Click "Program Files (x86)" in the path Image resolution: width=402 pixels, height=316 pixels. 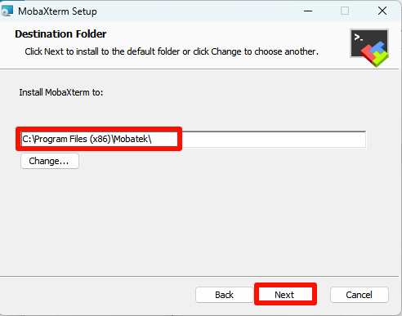pyautogui.click(x=73, y=139)
